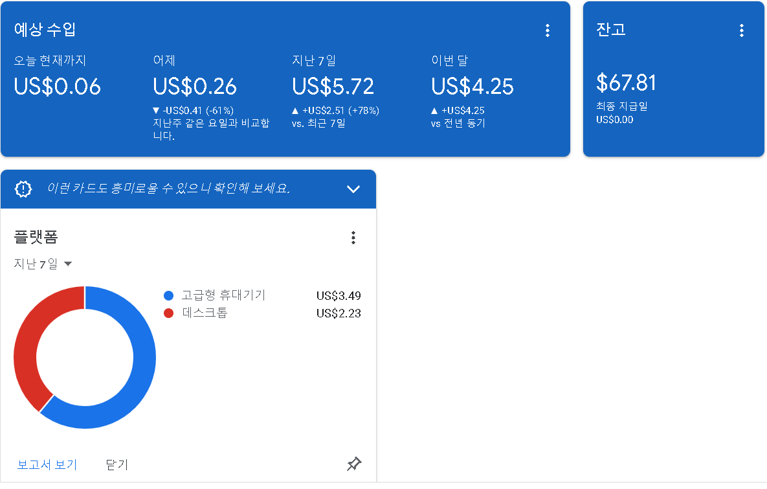Image resolution: width=767 pixels, height=489 pixels.
Task: Click the 잔고 card title
Action: [611, 29]
